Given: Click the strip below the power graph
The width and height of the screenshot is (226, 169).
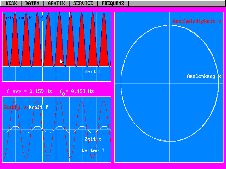Looking at the screenshot, I should point(56,74).
